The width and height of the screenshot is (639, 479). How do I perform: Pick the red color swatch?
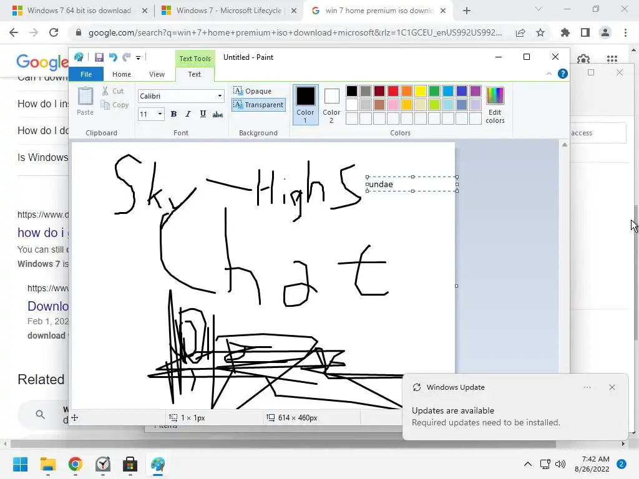[x=393, y=91]
